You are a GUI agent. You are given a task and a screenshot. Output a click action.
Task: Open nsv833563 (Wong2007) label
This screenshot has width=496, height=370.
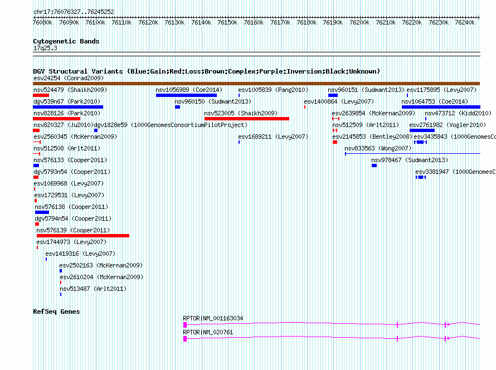(378, 148)
